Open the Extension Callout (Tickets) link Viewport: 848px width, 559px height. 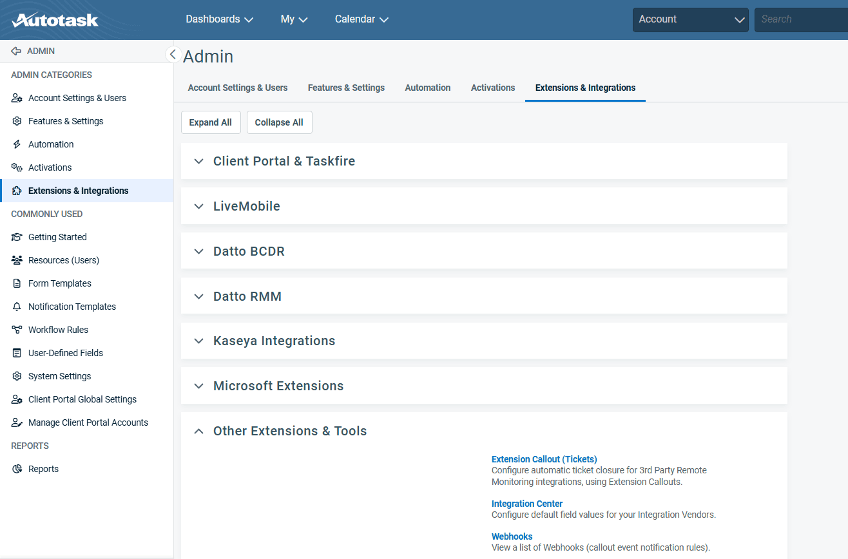[x=544, y=459]
